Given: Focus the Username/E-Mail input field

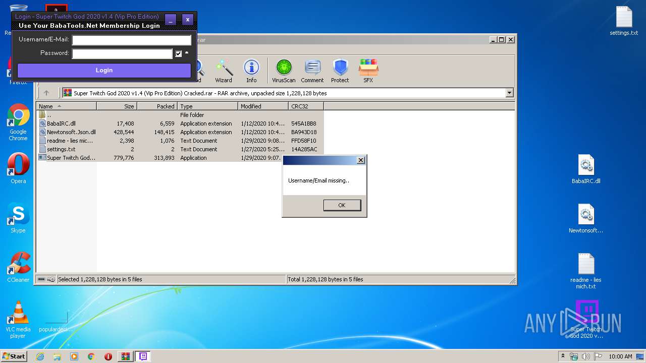Looking at the screenshot, I should click(131, 40).
